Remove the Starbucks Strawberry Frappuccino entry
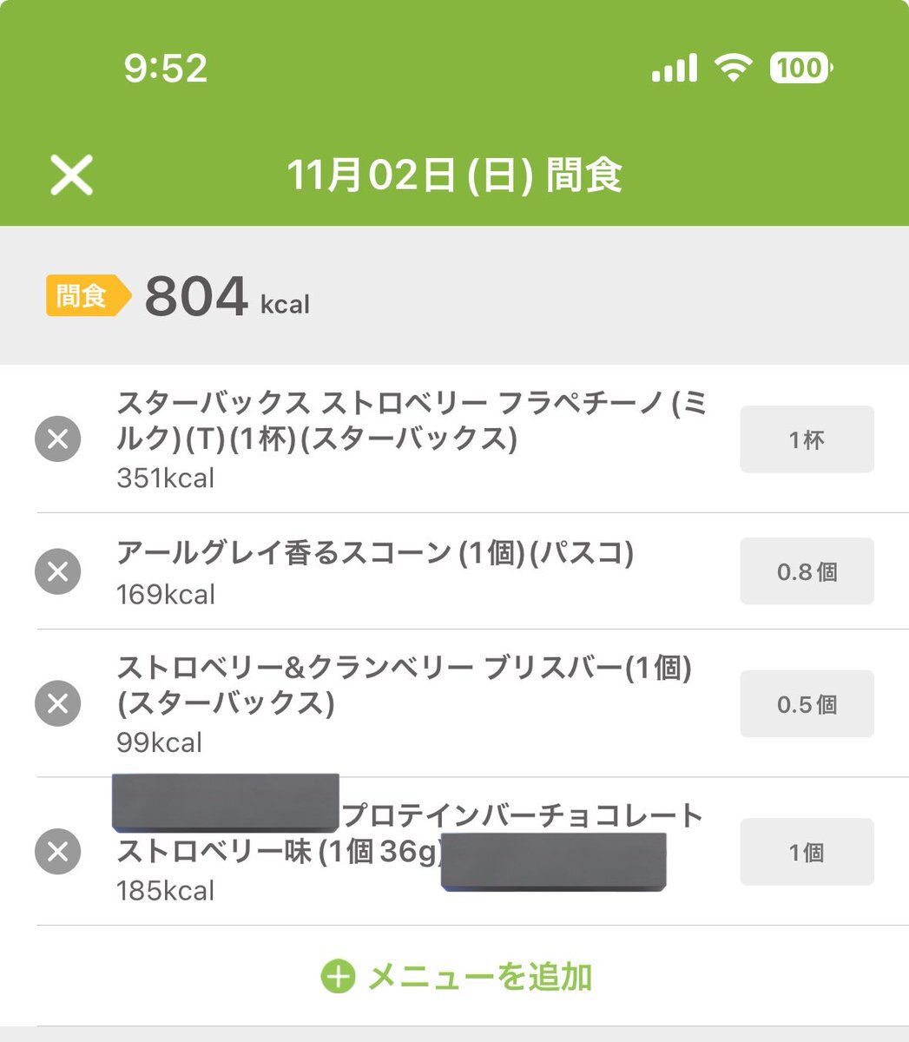 pos(57,439)
